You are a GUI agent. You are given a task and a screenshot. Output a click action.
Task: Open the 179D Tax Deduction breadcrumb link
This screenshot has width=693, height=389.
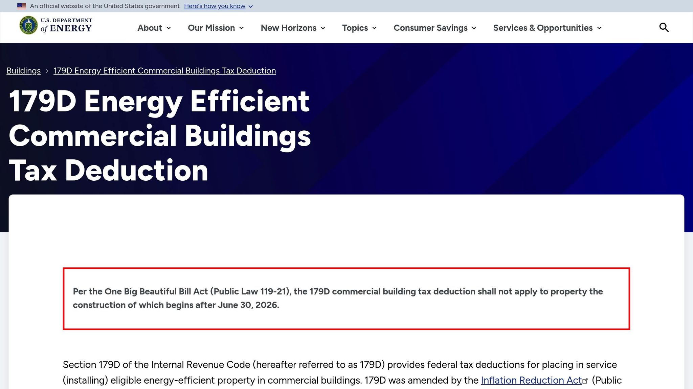(164, 71)
